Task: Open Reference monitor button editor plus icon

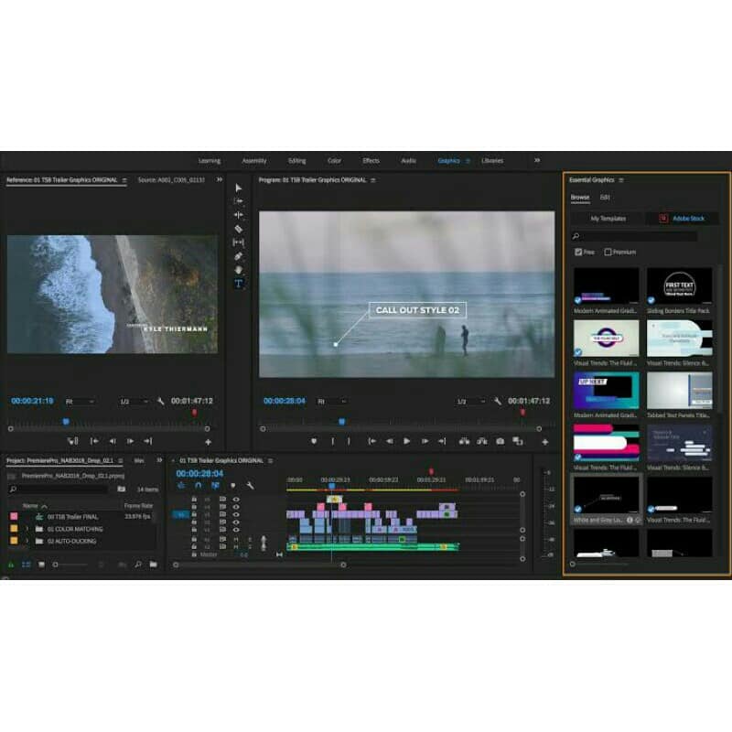Action: (209, 442)
